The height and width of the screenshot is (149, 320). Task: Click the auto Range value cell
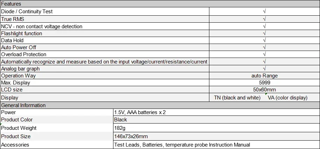click(264, 76)
